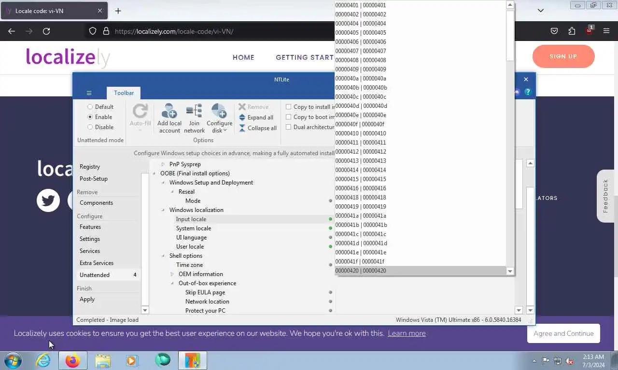
Task: Go back with browser back arrow
Action: point(12,31)
